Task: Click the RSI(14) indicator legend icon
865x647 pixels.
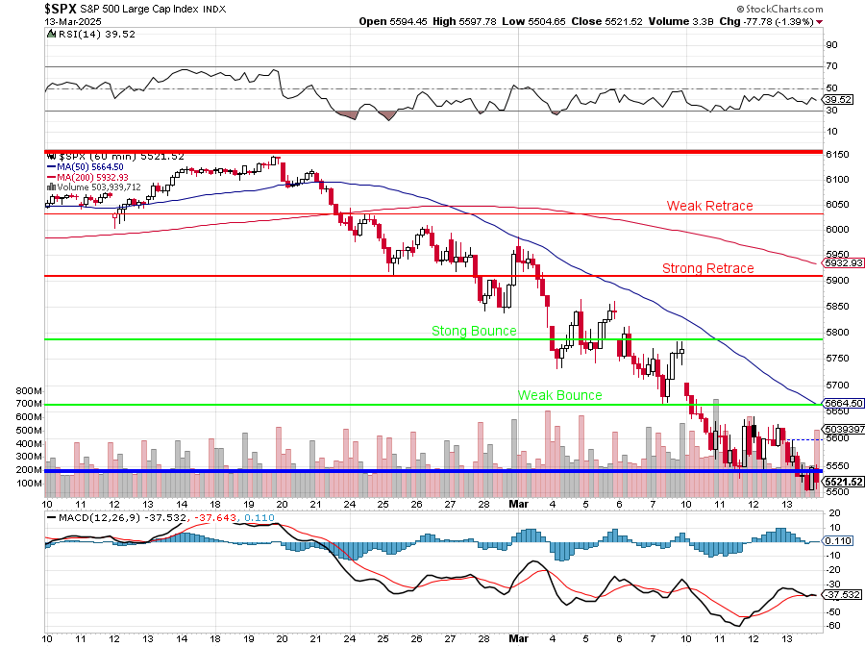Action: click(x=50, y=34)
